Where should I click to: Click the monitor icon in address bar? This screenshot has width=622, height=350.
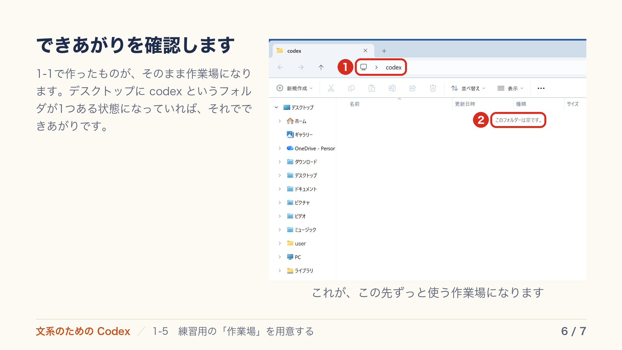tap(363, 67)
